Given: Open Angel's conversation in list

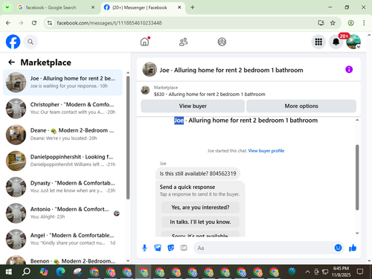Looking at the screenshot, I should tap(62, 239).
